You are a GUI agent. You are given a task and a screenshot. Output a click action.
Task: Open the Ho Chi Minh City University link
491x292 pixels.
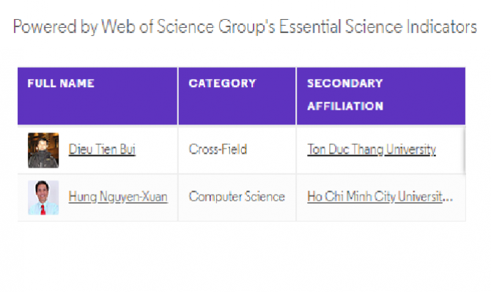pos(380,197)
